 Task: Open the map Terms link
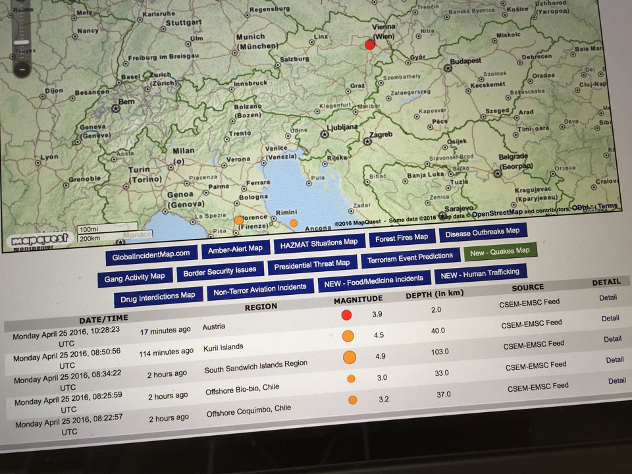(x=608, y=206)
